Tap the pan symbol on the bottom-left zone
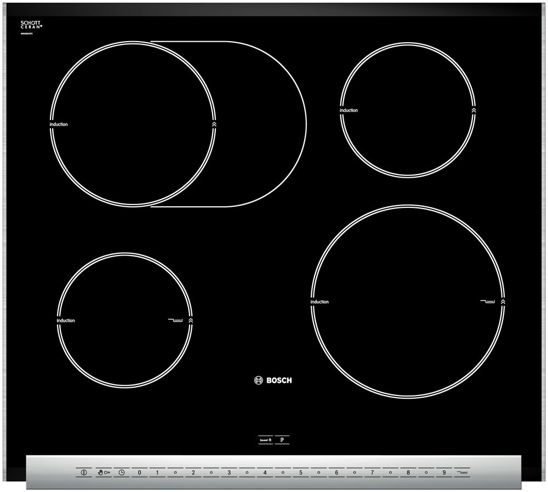548x492 pixels. click(x=175, y=320)
